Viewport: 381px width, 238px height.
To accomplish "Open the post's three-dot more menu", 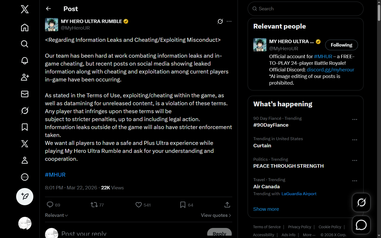I will (x=229, y=21).
